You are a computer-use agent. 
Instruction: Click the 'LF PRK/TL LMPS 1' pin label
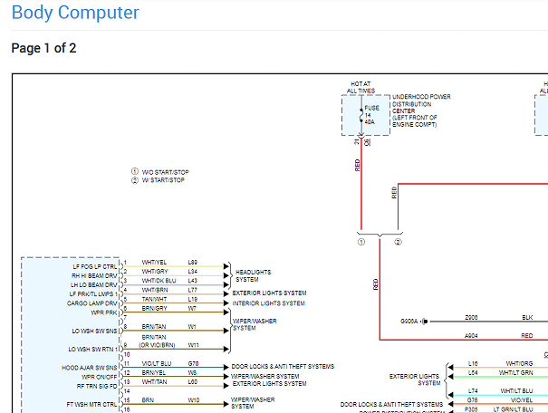[x=93, y=293]
